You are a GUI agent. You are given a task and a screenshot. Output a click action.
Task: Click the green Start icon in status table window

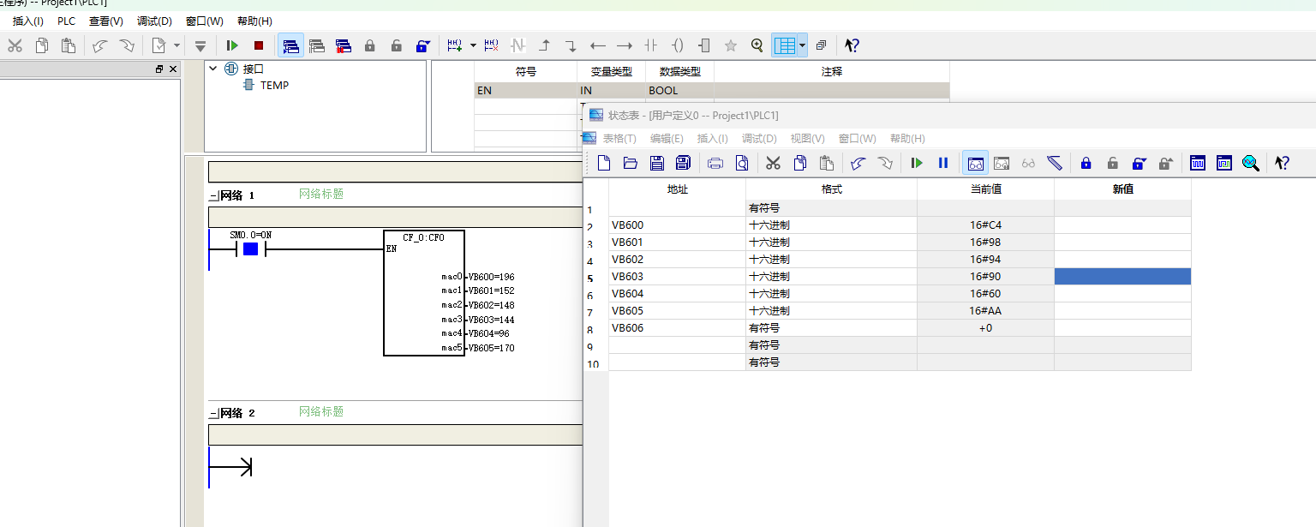[x=917, y=163]
